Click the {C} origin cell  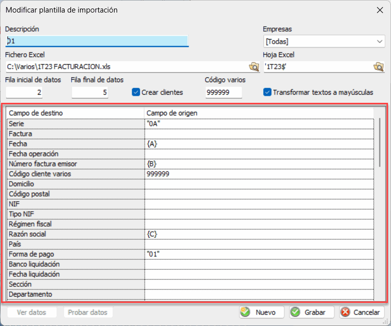pos(259,234)
